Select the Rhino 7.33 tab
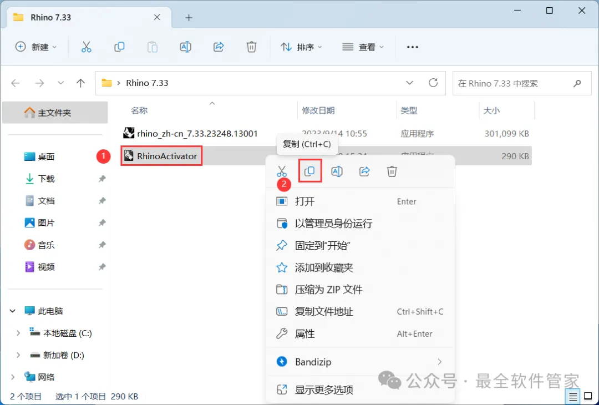This screenshot has width=599, height=405. click(89, 18)
